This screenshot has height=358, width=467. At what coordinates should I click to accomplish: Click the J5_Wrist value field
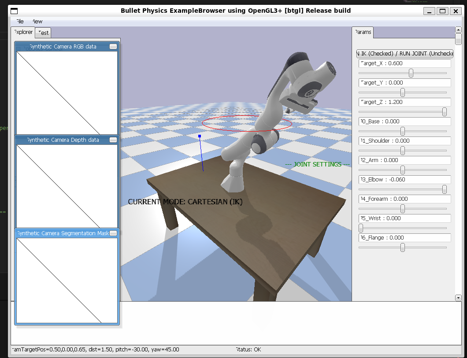click(x=405, y=218)
